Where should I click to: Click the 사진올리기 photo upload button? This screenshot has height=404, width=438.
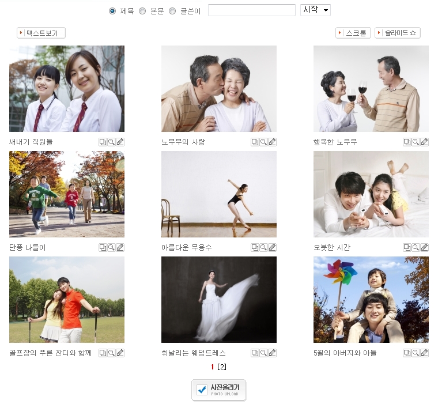pyautogui.click(x=219, y=390)
